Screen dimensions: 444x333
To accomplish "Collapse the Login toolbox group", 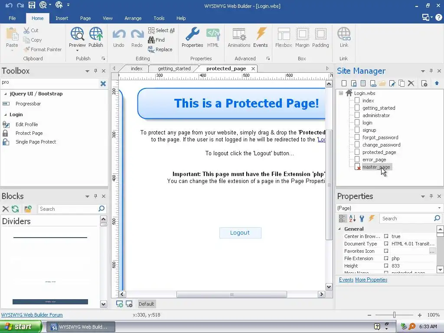I will pyautogui.click(x=5, y=114).
